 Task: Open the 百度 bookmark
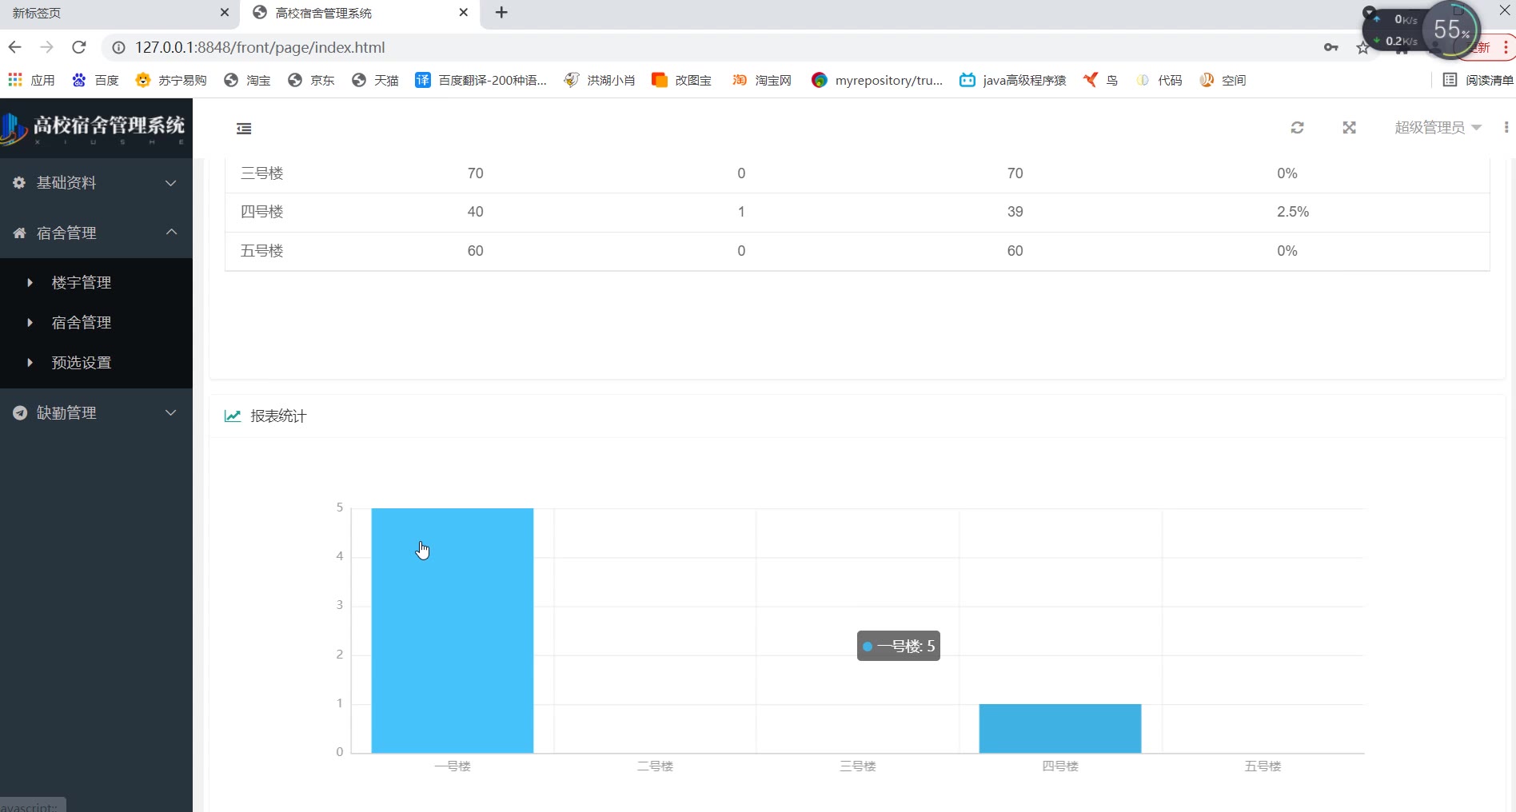[x=95, y=80]
